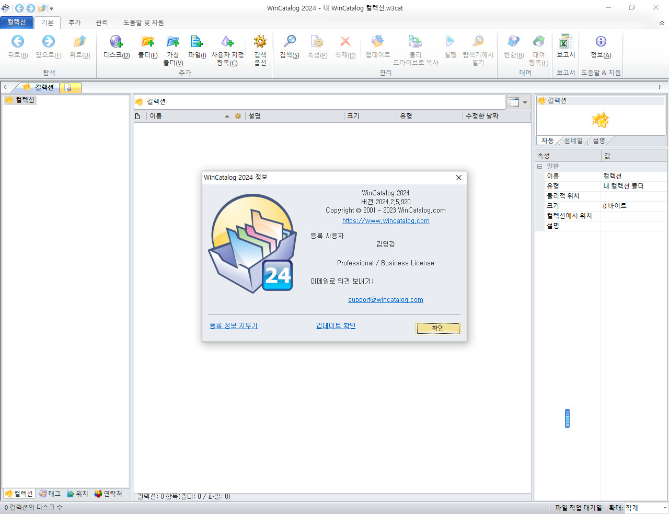Click the 확인 button in the dialog
The image size is (669, 514).
point(438,328)
